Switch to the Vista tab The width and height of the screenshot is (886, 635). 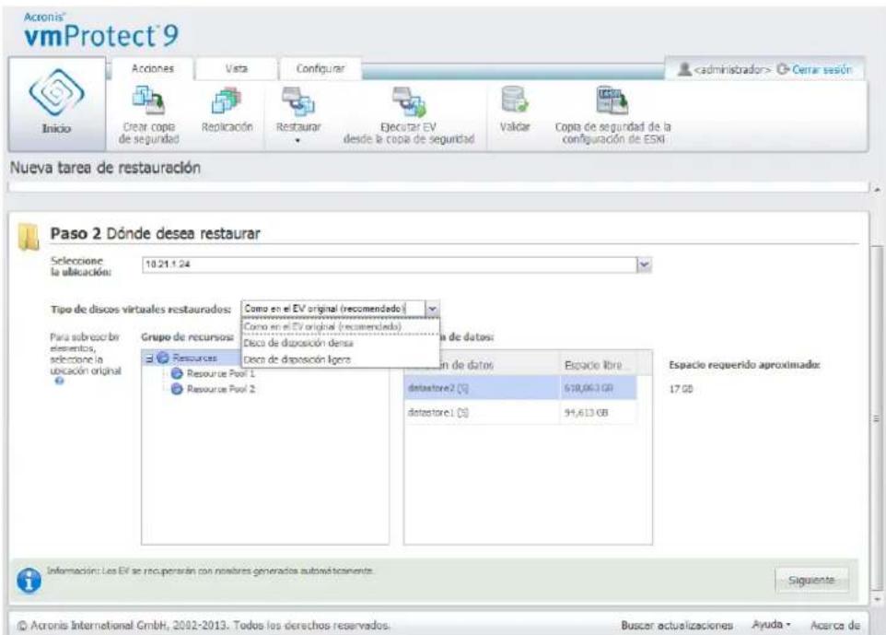pyautogui.click(x=237, y=68)
